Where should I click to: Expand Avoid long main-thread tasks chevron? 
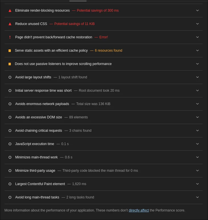[197, 197]
